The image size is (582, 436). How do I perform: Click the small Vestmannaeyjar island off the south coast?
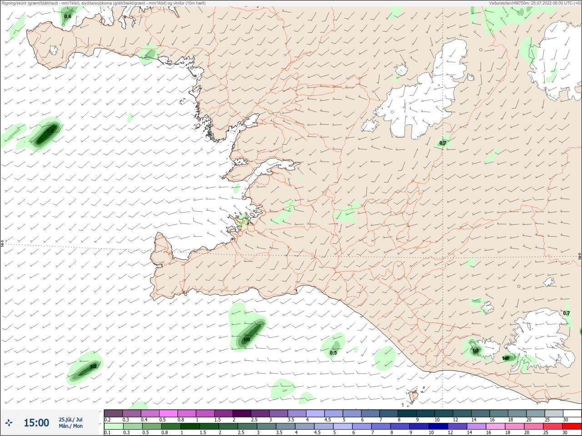coord(413,396)
